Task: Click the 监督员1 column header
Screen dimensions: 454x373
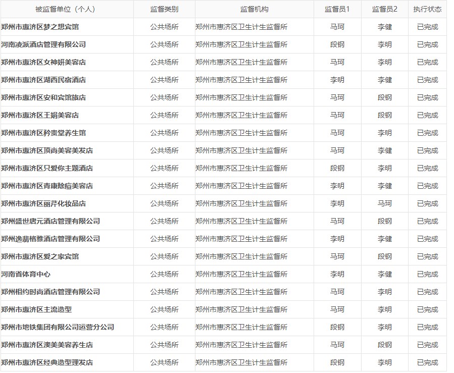Action: coord(337,9)
